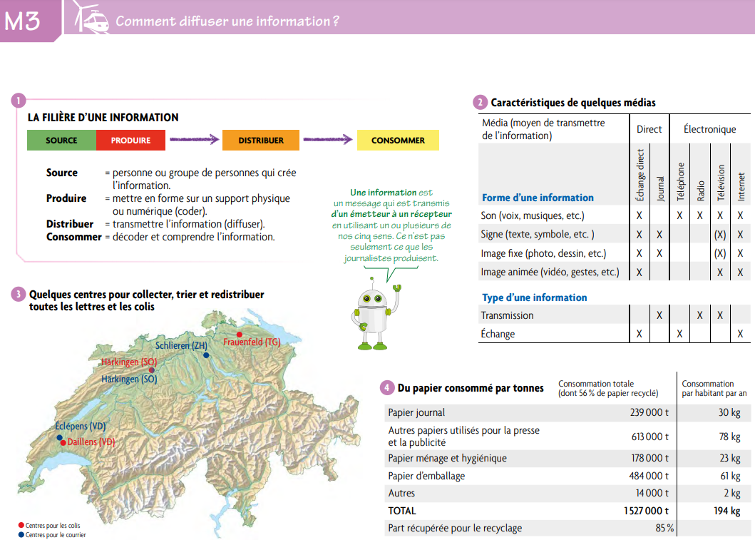Screen dimensions: 755x540
Task: Click the M3 module label
Action: (x=22, y=21)
